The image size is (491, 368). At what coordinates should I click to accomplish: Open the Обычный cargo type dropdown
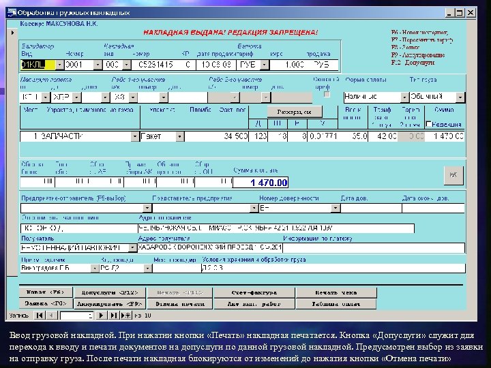click(460, 97)
